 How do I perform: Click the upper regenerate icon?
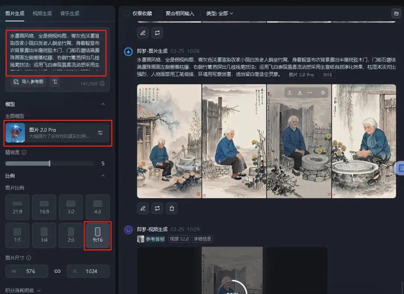pyautogui.click(x=157, y=33)
